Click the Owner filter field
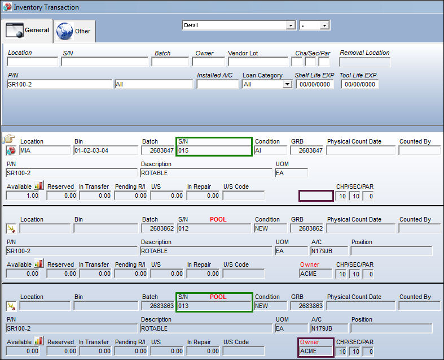The width and height of the screenshot is (444, 360). (208, 62)
